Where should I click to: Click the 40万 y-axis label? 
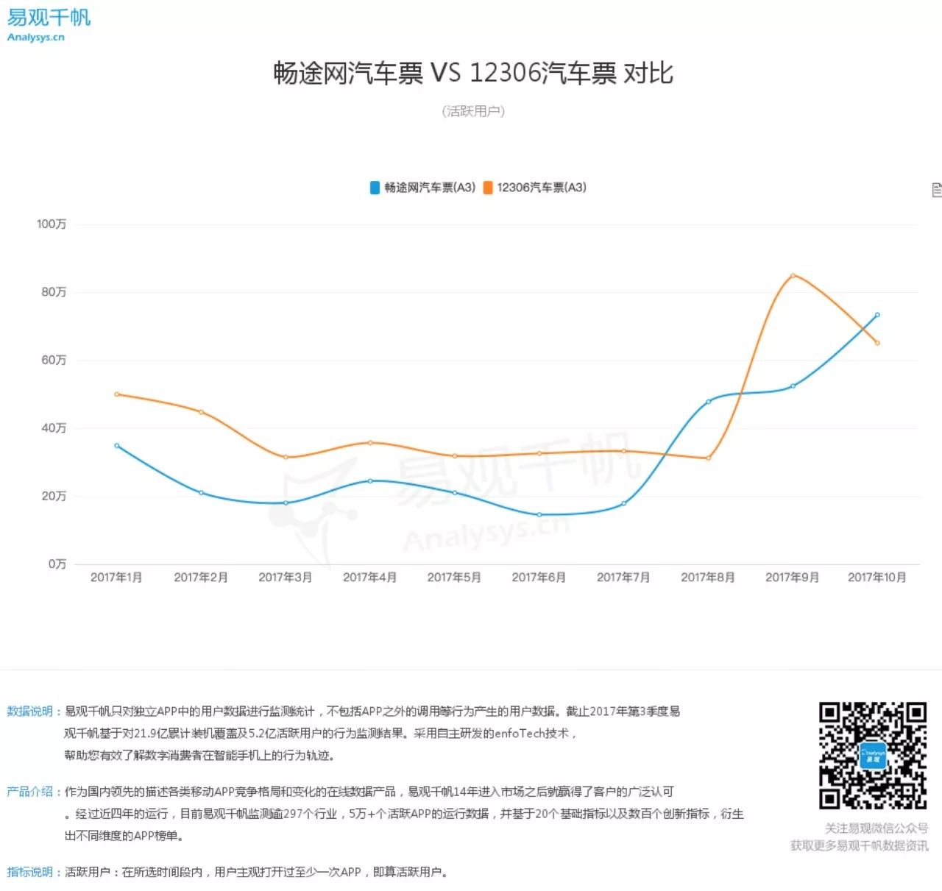click(54, 427)
